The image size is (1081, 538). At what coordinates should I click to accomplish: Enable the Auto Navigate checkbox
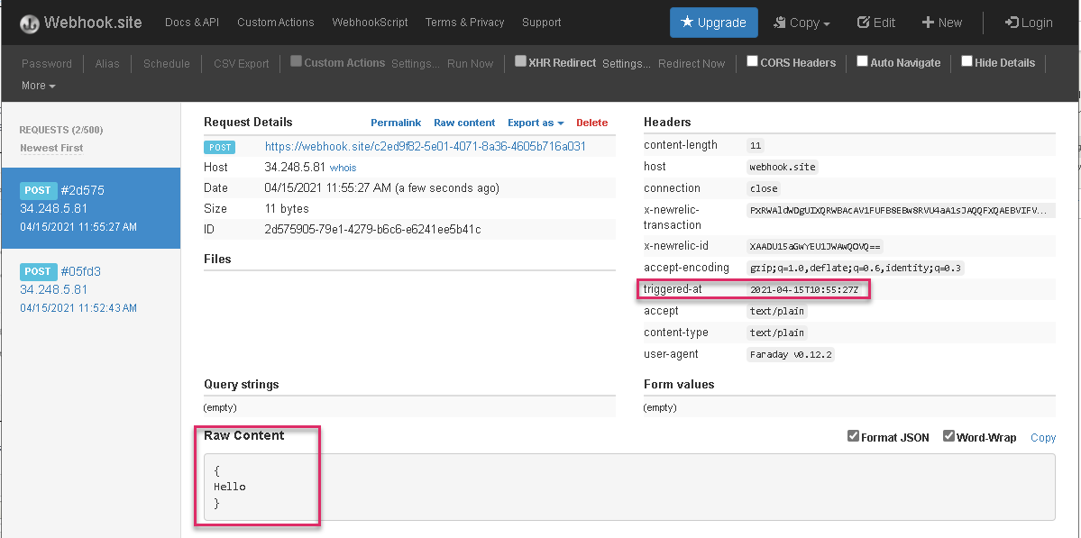[862, 62]
